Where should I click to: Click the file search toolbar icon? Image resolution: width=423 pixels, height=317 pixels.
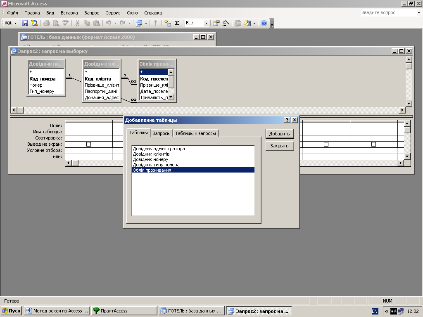click(x=35, y=23)
